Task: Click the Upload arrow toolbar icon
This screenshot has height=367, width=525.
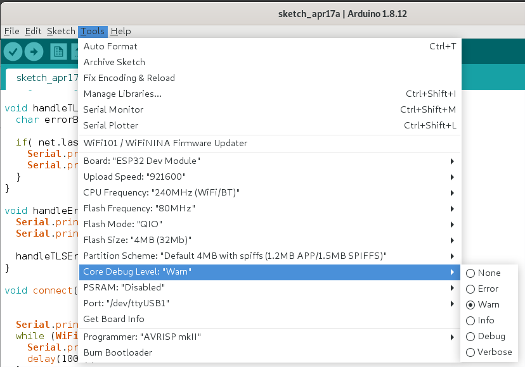Action: [x=34, y=52]
